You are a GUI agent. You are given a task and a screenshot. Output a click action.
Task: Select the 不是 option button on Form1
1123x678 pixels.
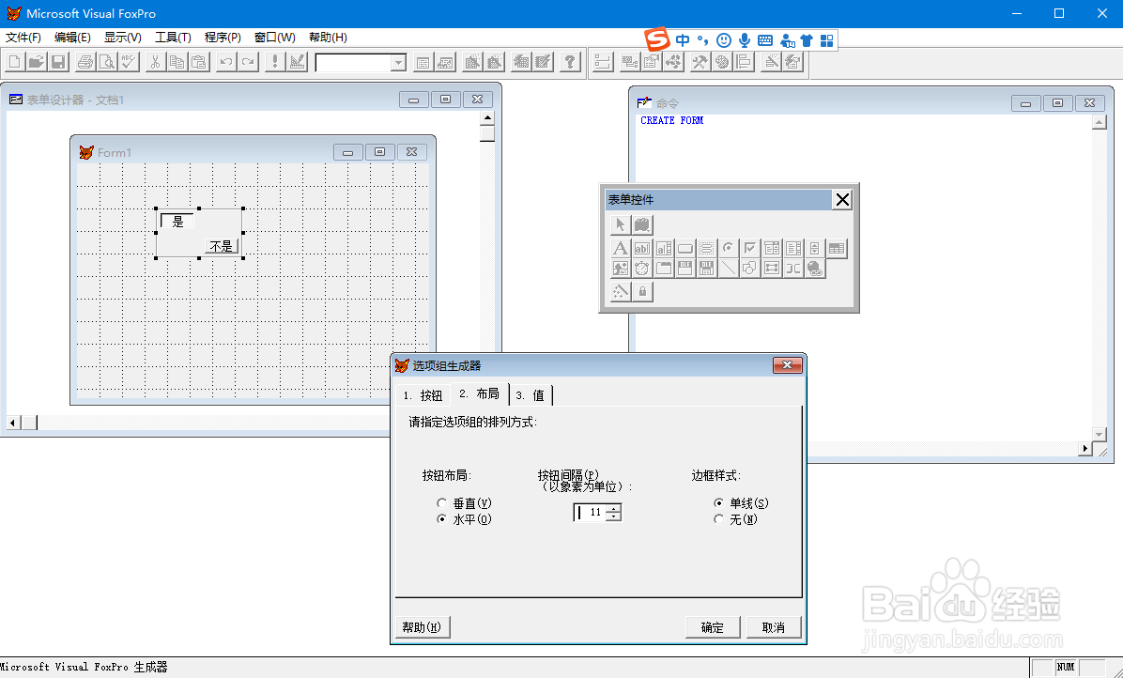[222, 246]
